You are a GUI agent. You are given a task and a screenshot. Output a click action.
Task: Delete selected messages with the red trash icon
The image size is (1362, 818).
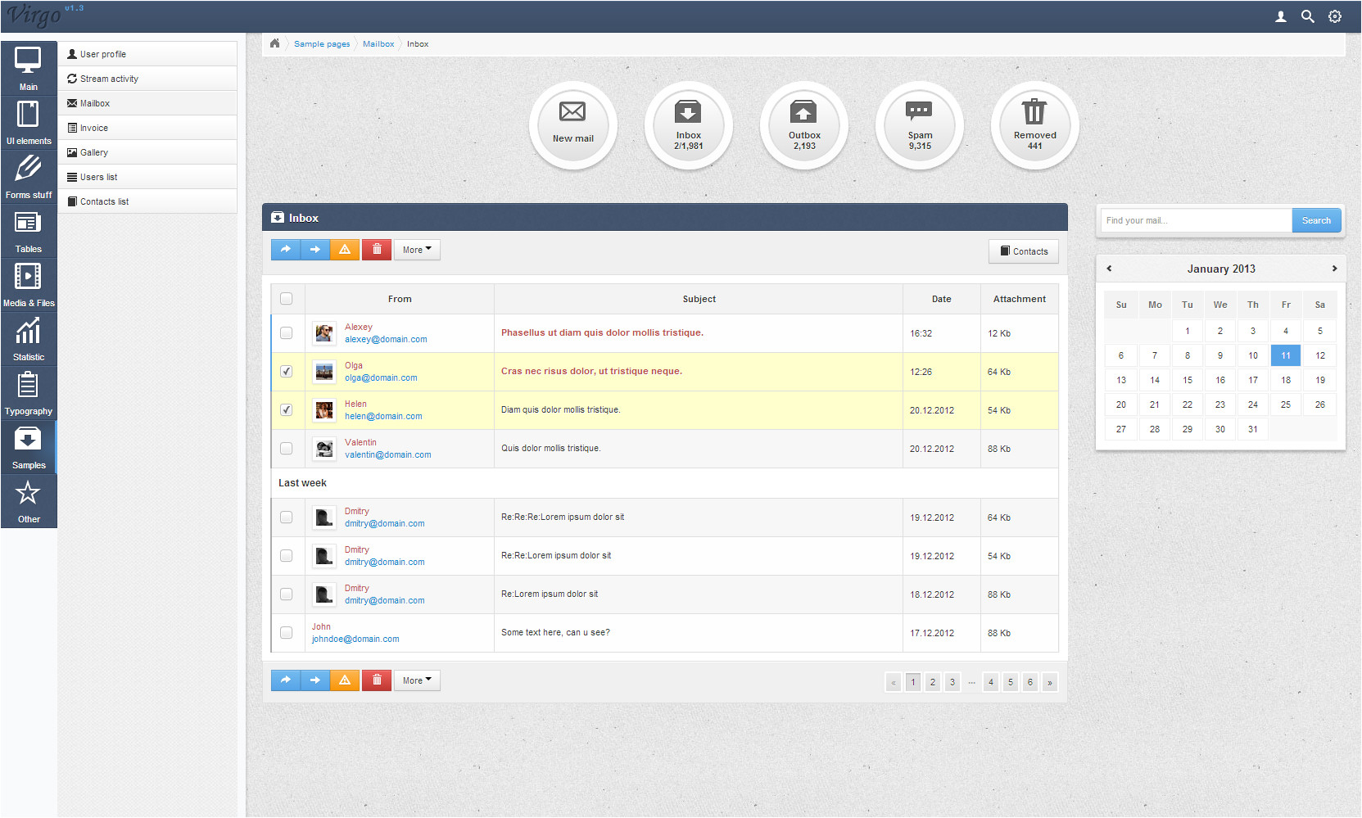[x=377, y=249]
